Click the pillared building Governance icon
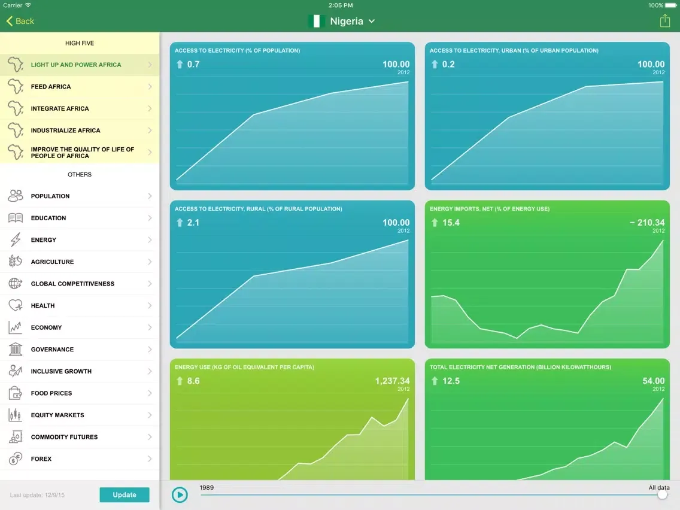This screenshot has width=680, height=510. 16,349
